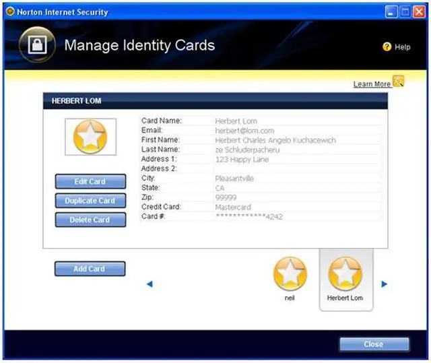Click the padlock icon beside Manage Identity Cards

[x=37, y=45]
